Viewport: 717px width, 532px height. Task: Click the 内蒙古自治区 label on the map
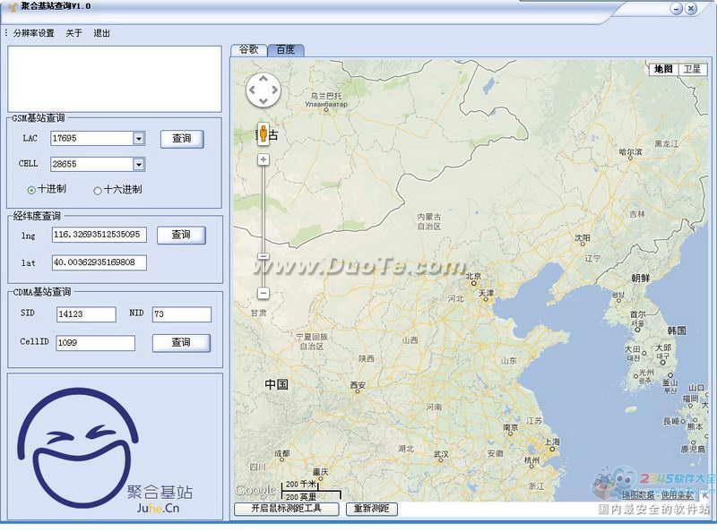429,221
